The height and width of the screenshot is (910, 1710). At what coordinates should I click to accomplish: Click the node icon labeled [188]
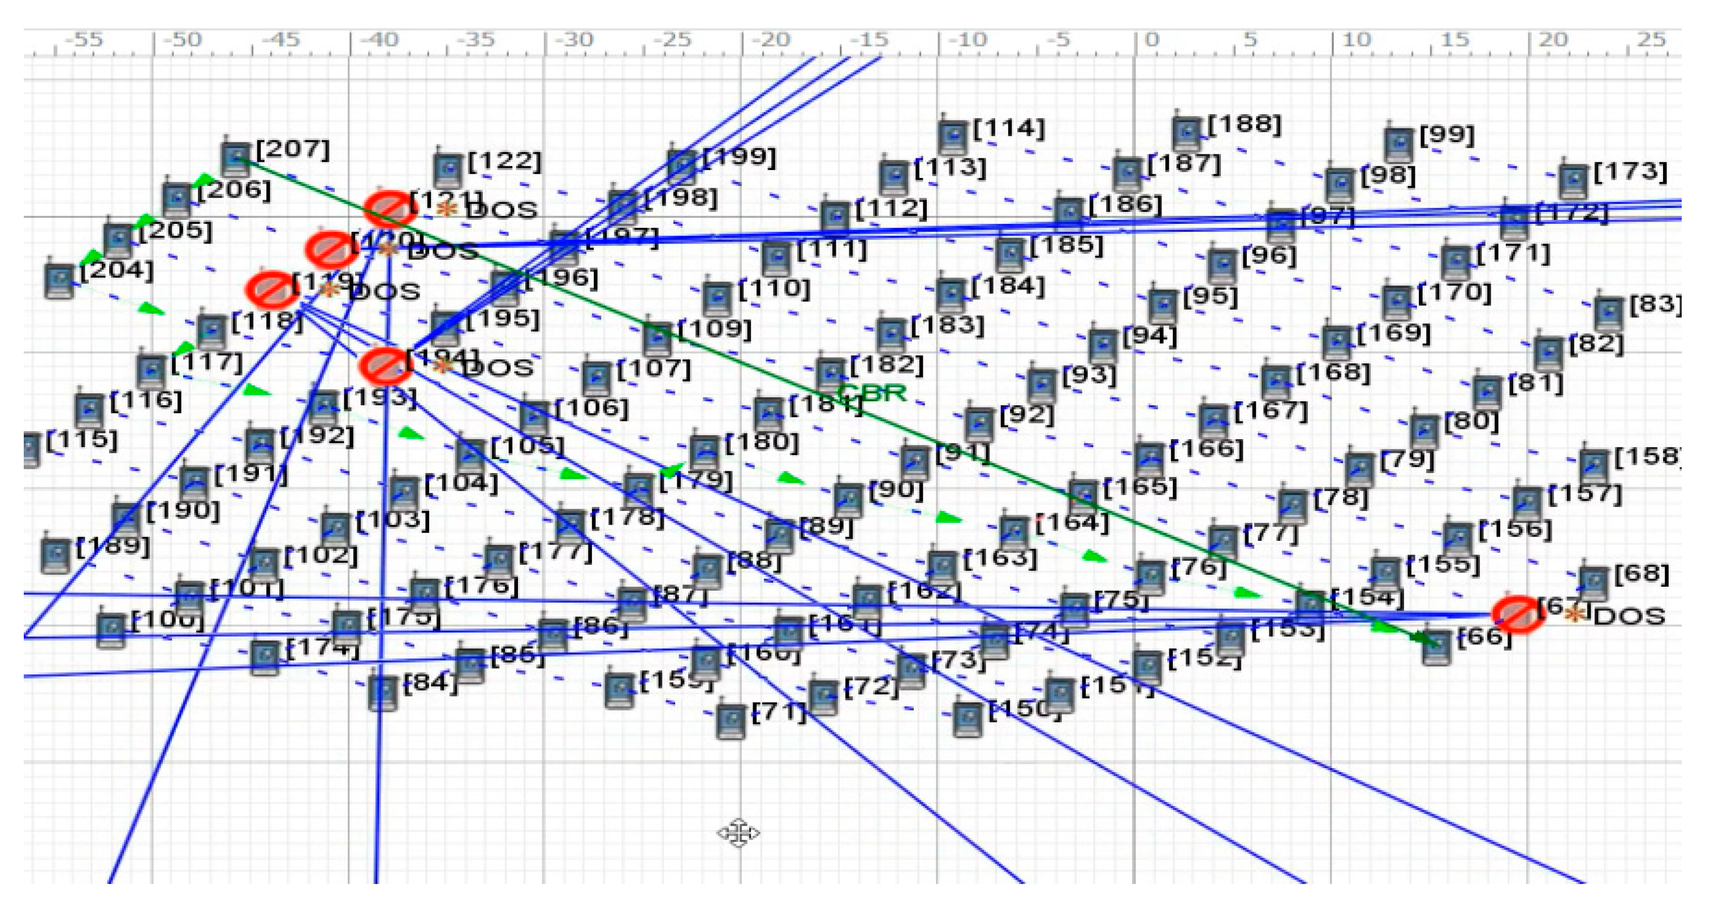tap(1187, 133)
